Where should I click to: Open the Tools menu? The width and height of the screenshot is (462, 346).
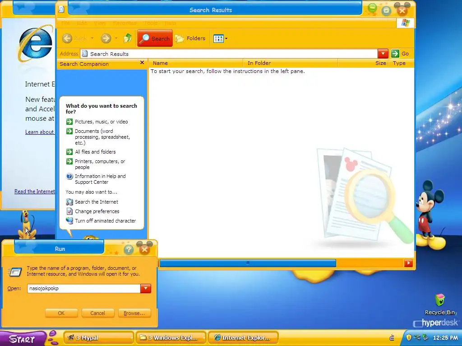pos(151,23)
